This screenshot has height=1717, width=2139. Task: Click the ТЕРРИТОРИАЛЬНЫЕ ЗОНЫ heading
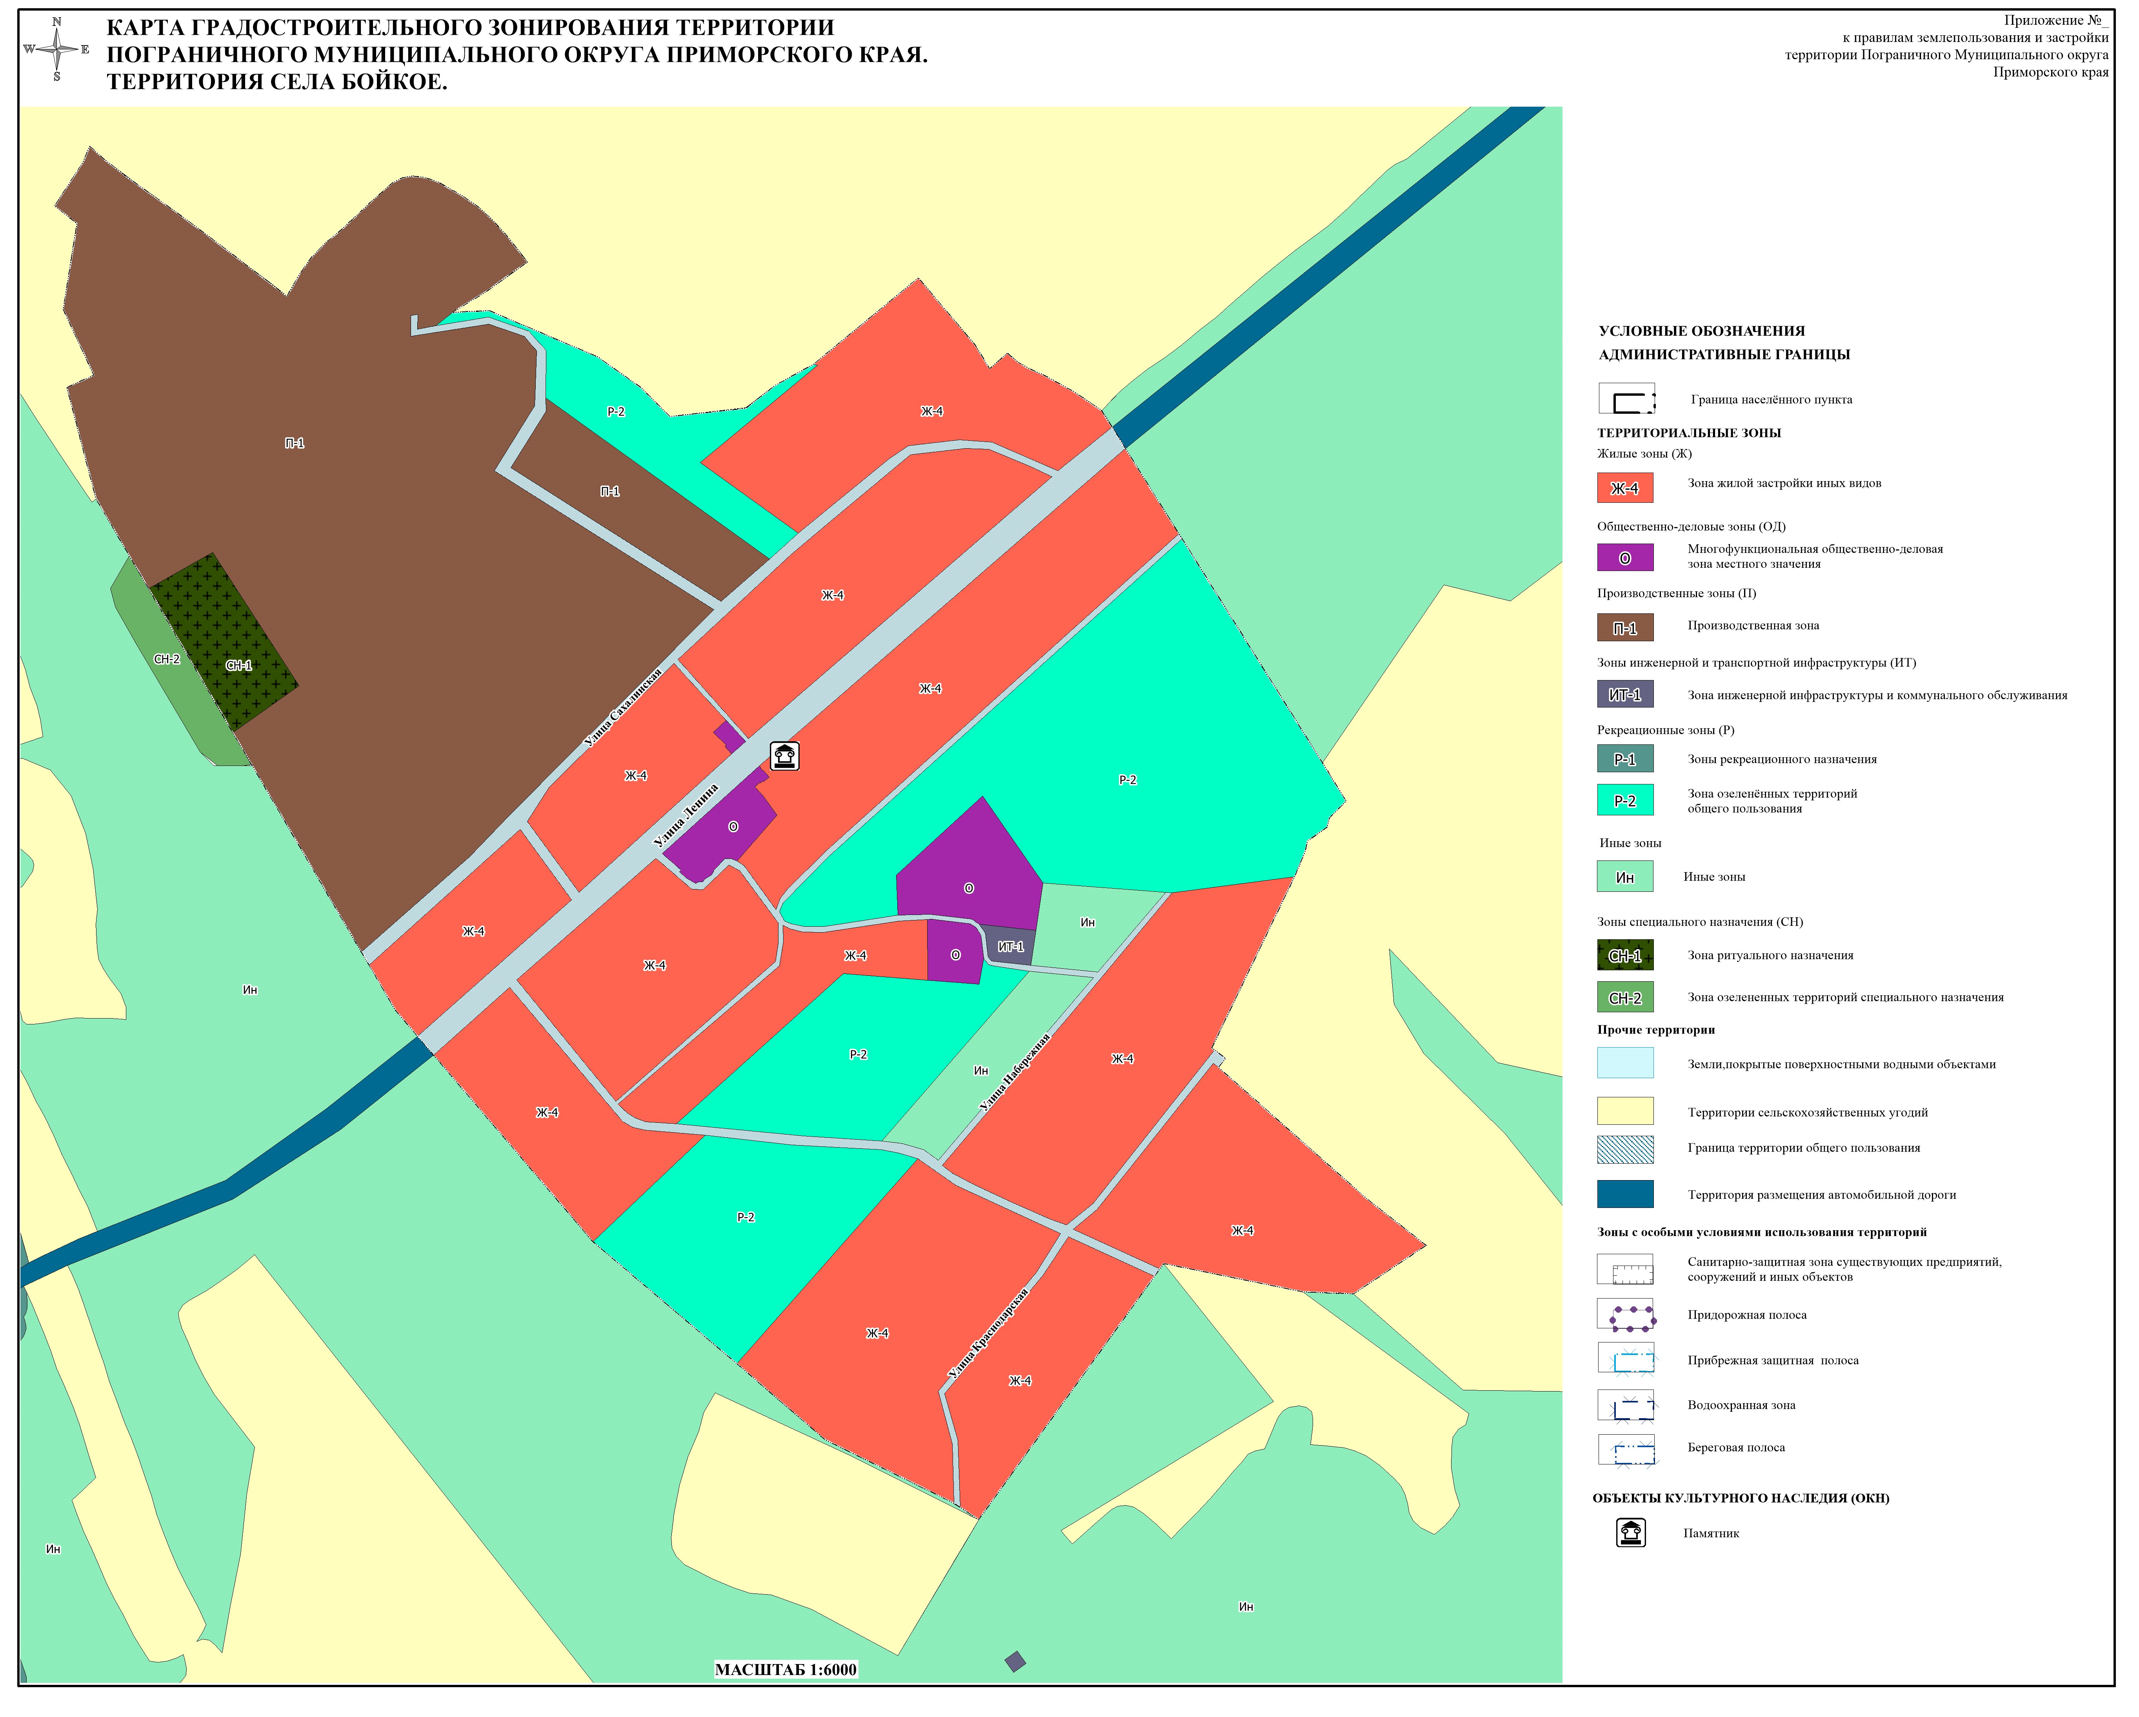[1689, 433]
